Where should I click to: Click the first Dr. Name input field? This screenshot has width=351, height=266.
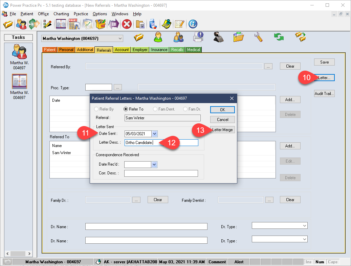[x=146, y=226]
